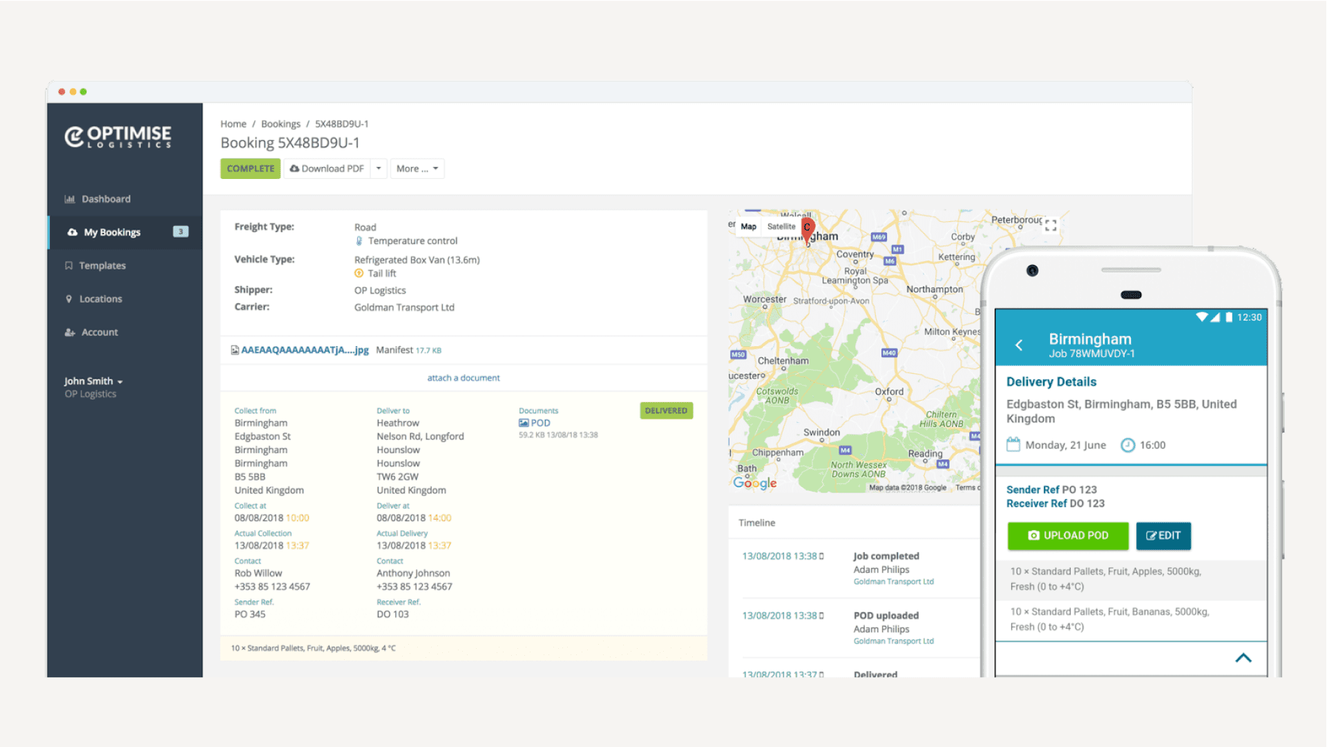Click the Upload POD button
This screenshot has height=747, width=1327.
pos(1068,536)
